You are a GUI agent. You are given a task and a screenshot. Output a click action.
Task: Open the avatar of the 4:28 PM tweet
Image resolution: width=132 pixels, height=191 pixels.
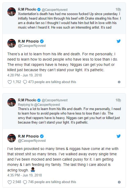pos(12,43)
